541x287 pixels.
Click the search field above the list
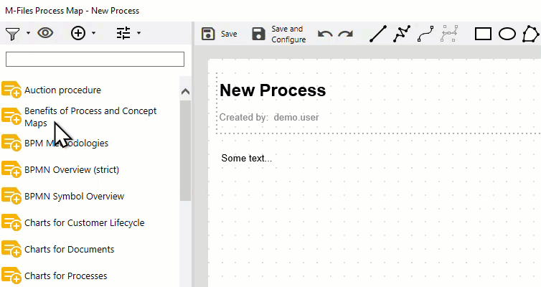pos(95,59)
